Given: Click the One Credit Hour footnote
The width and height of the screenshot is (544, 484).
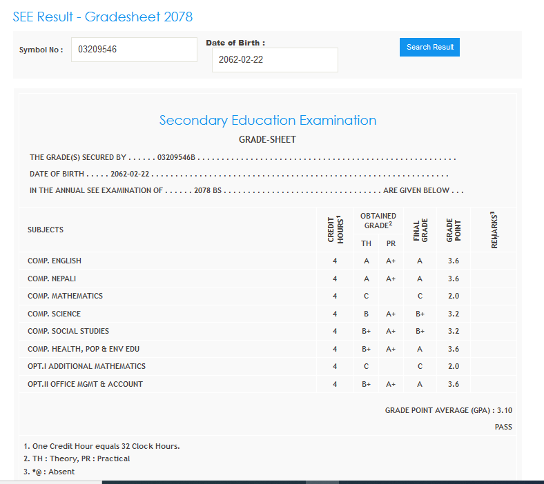Looking at the screenshot, I should point(101,446).
